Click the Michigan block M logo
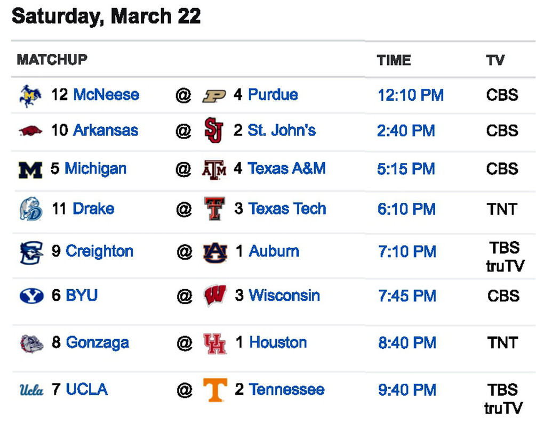The image size is (536, 426). tap(30, 169)
